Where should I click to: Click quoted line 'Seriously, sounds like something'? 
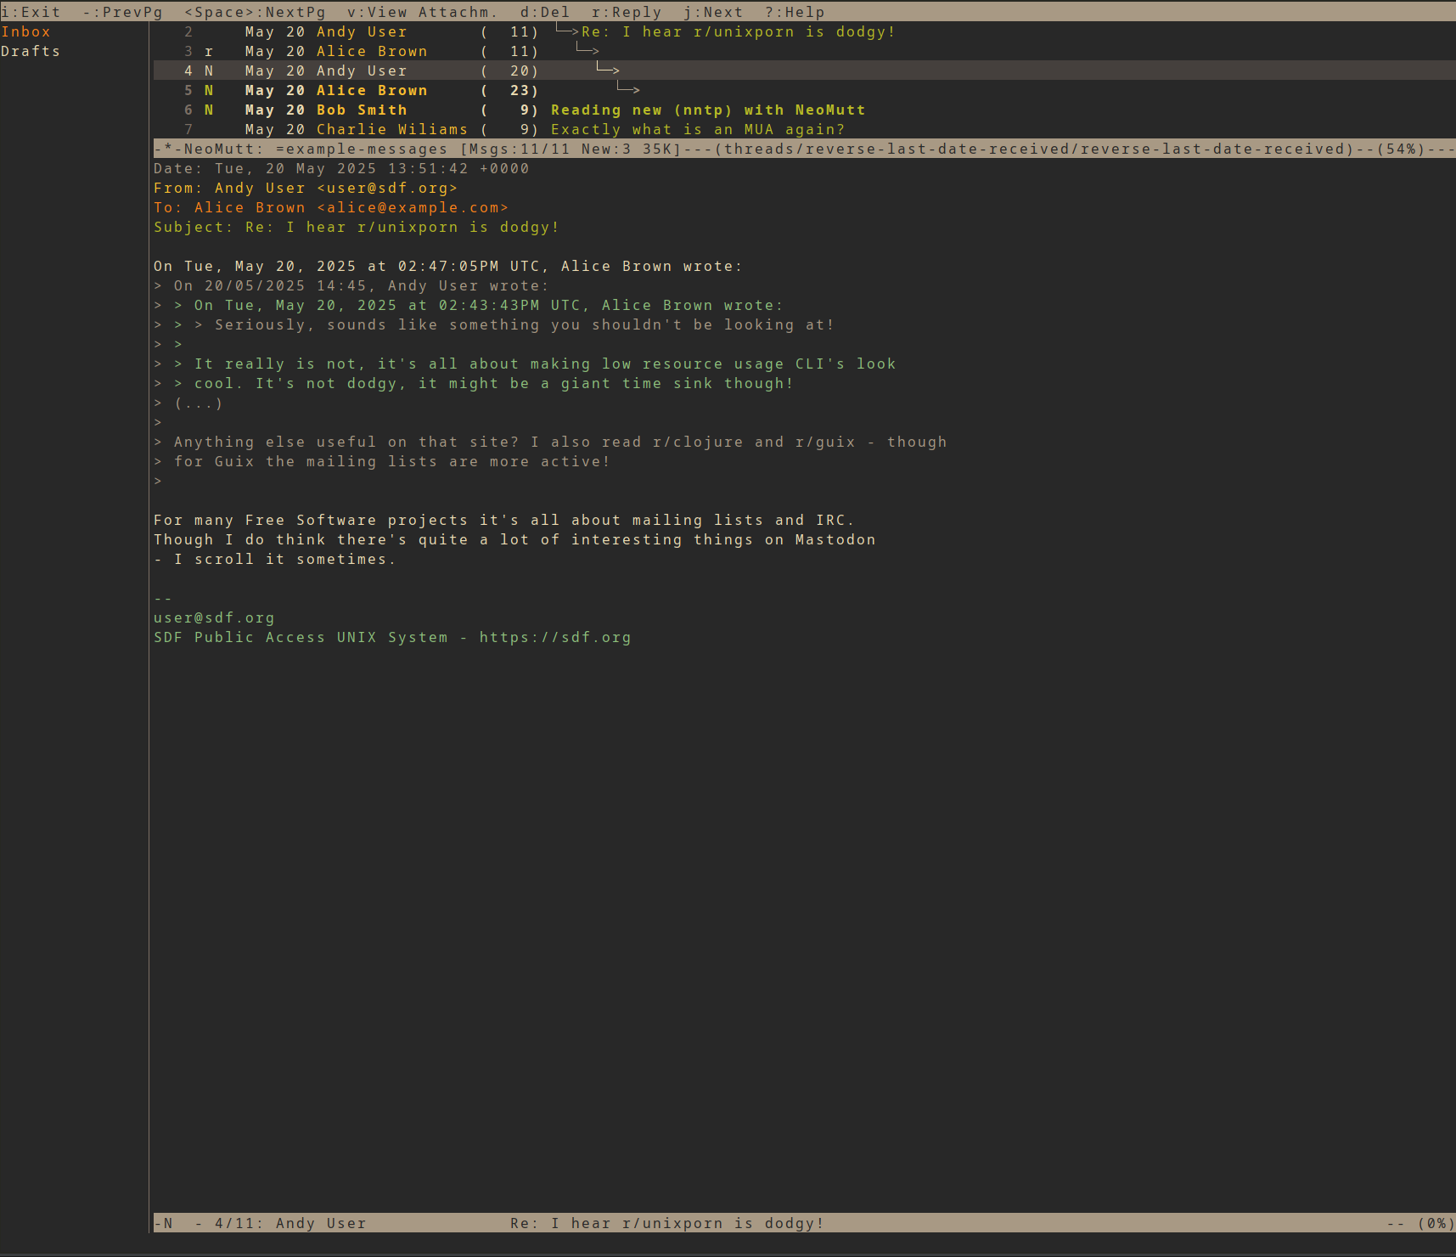pos(494,324)
